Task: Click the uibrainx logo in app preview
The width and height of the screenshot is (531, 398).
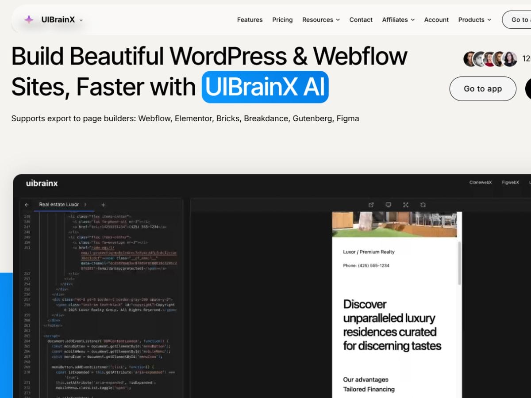Action: pos(42,183)
